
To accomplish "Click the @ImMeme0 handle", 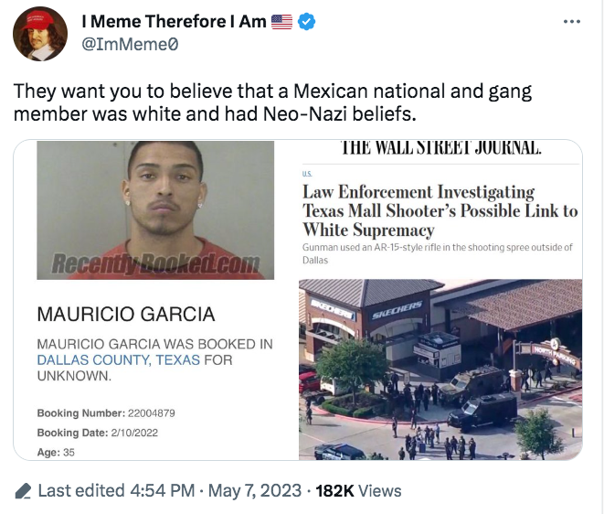I will coord(130,44).
